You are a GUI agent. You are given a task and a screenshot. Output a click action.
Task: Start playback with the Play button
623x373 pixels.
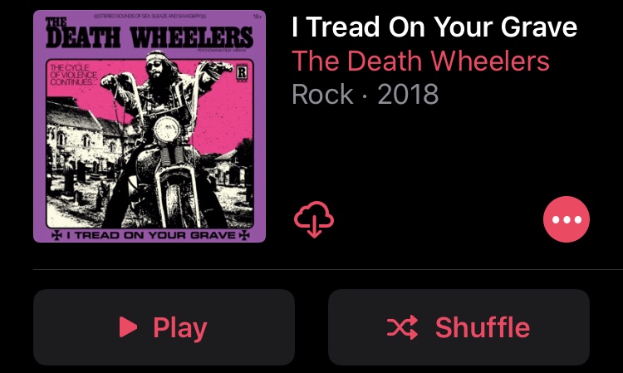pyautogui.click(x=164, y=327)
